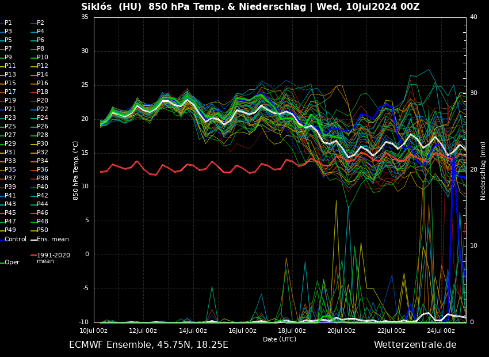Select the P50 legend entry
The height and width of the screenshot is (357, 489).
click(43, 230)
